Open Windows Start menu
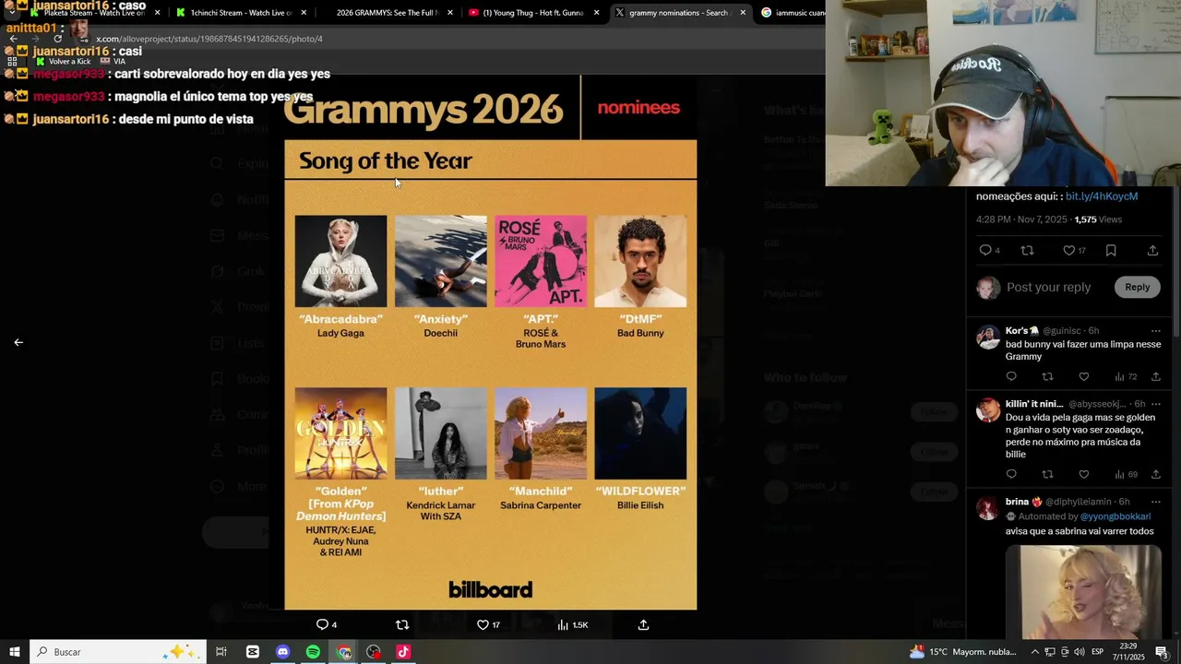 point(15,651)
